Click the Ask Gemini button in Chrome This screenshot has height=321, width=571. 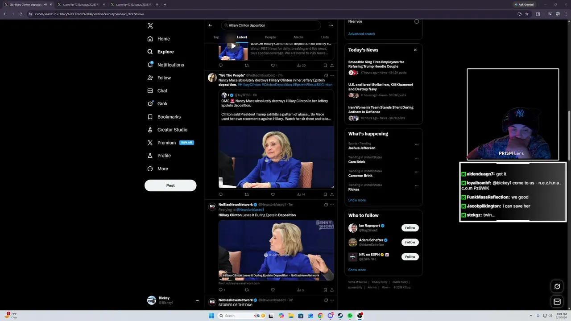tap(524, 4)
